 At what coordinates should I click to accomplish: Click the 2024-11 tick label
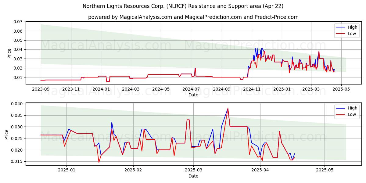(252, 89)
